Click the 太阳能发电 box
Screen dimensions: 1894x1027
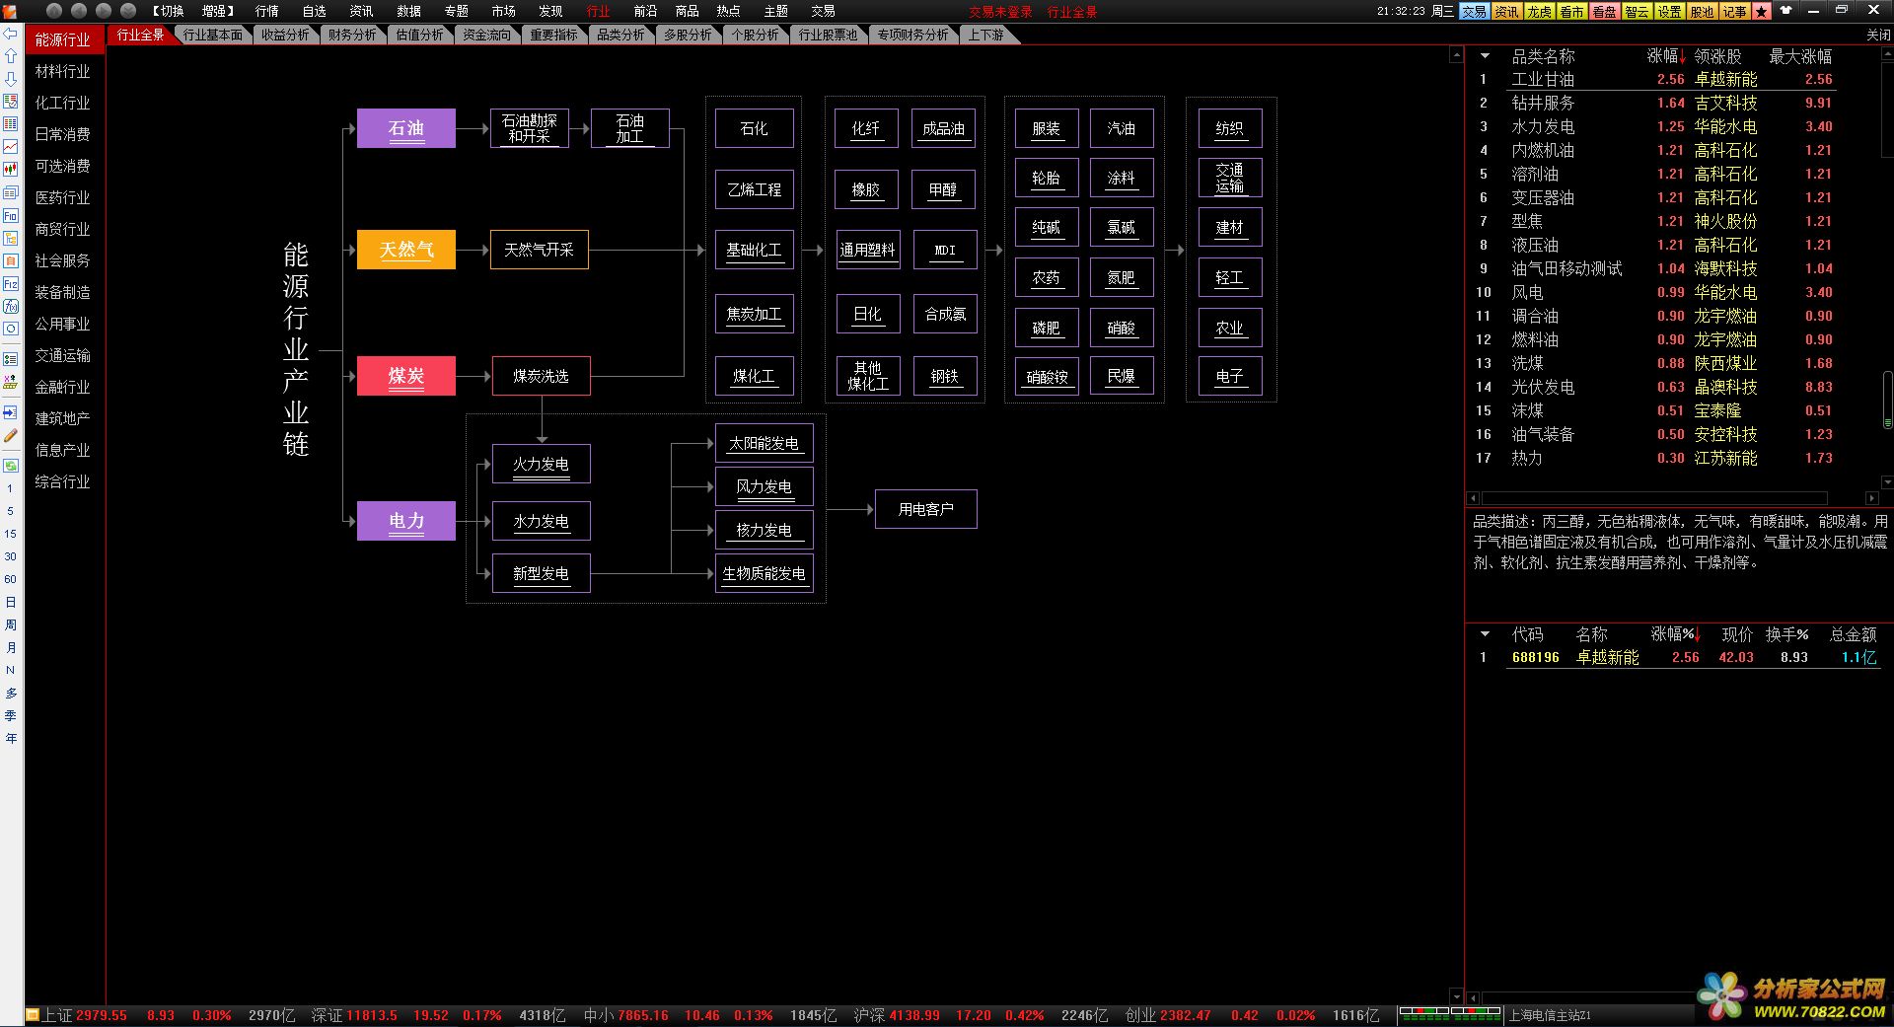coord(765,444)
